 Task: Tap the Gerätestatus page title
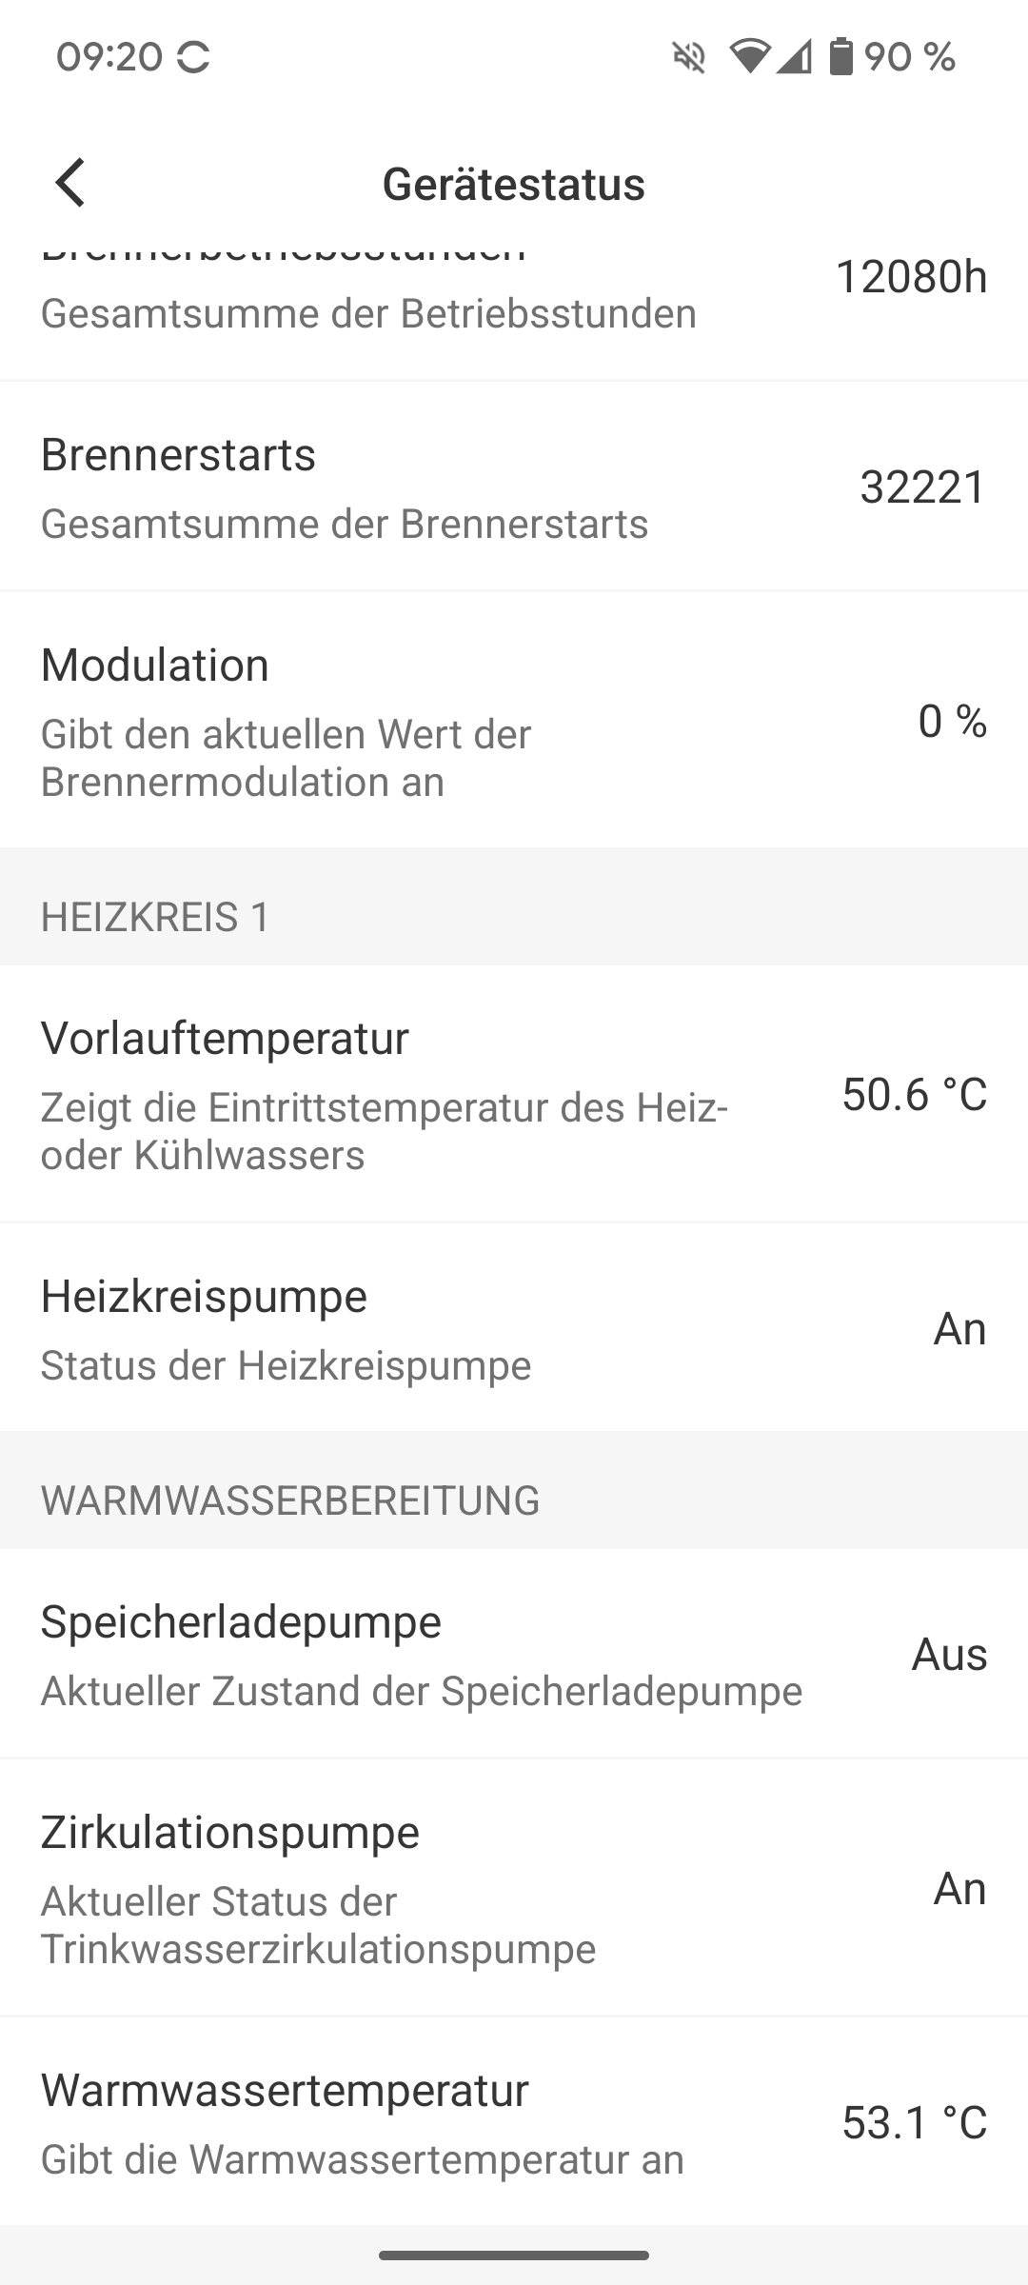514,184
